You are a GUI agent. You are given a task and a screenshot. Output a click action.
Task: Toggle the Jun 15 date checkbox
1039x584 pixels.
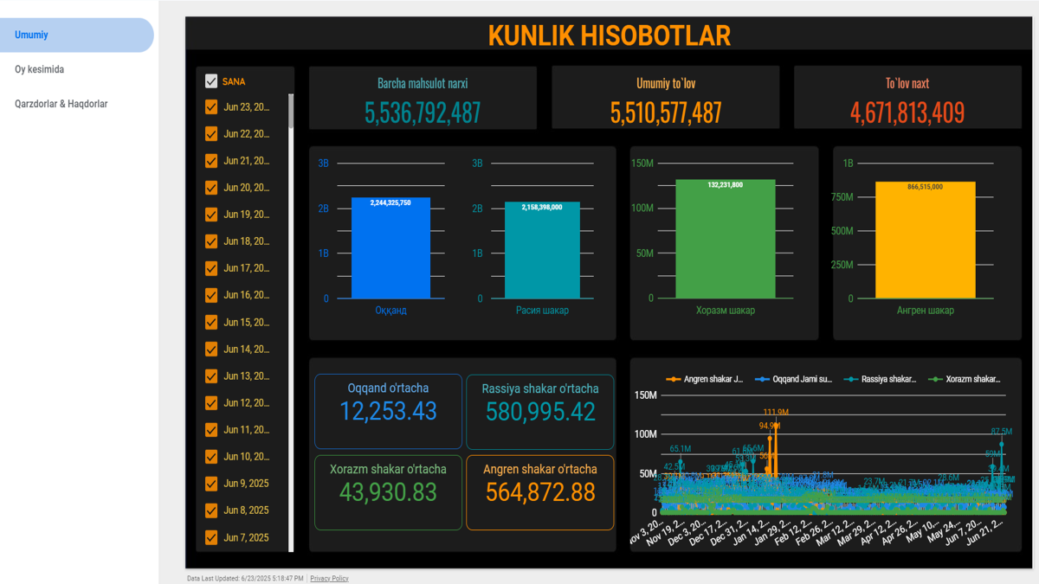click(211, 322)
